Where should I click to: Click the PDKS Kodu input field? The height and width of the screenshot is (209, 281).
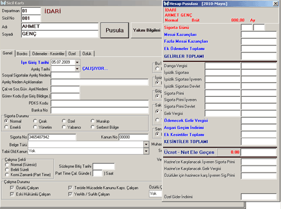pyautogui.click(x=99, y=103)
